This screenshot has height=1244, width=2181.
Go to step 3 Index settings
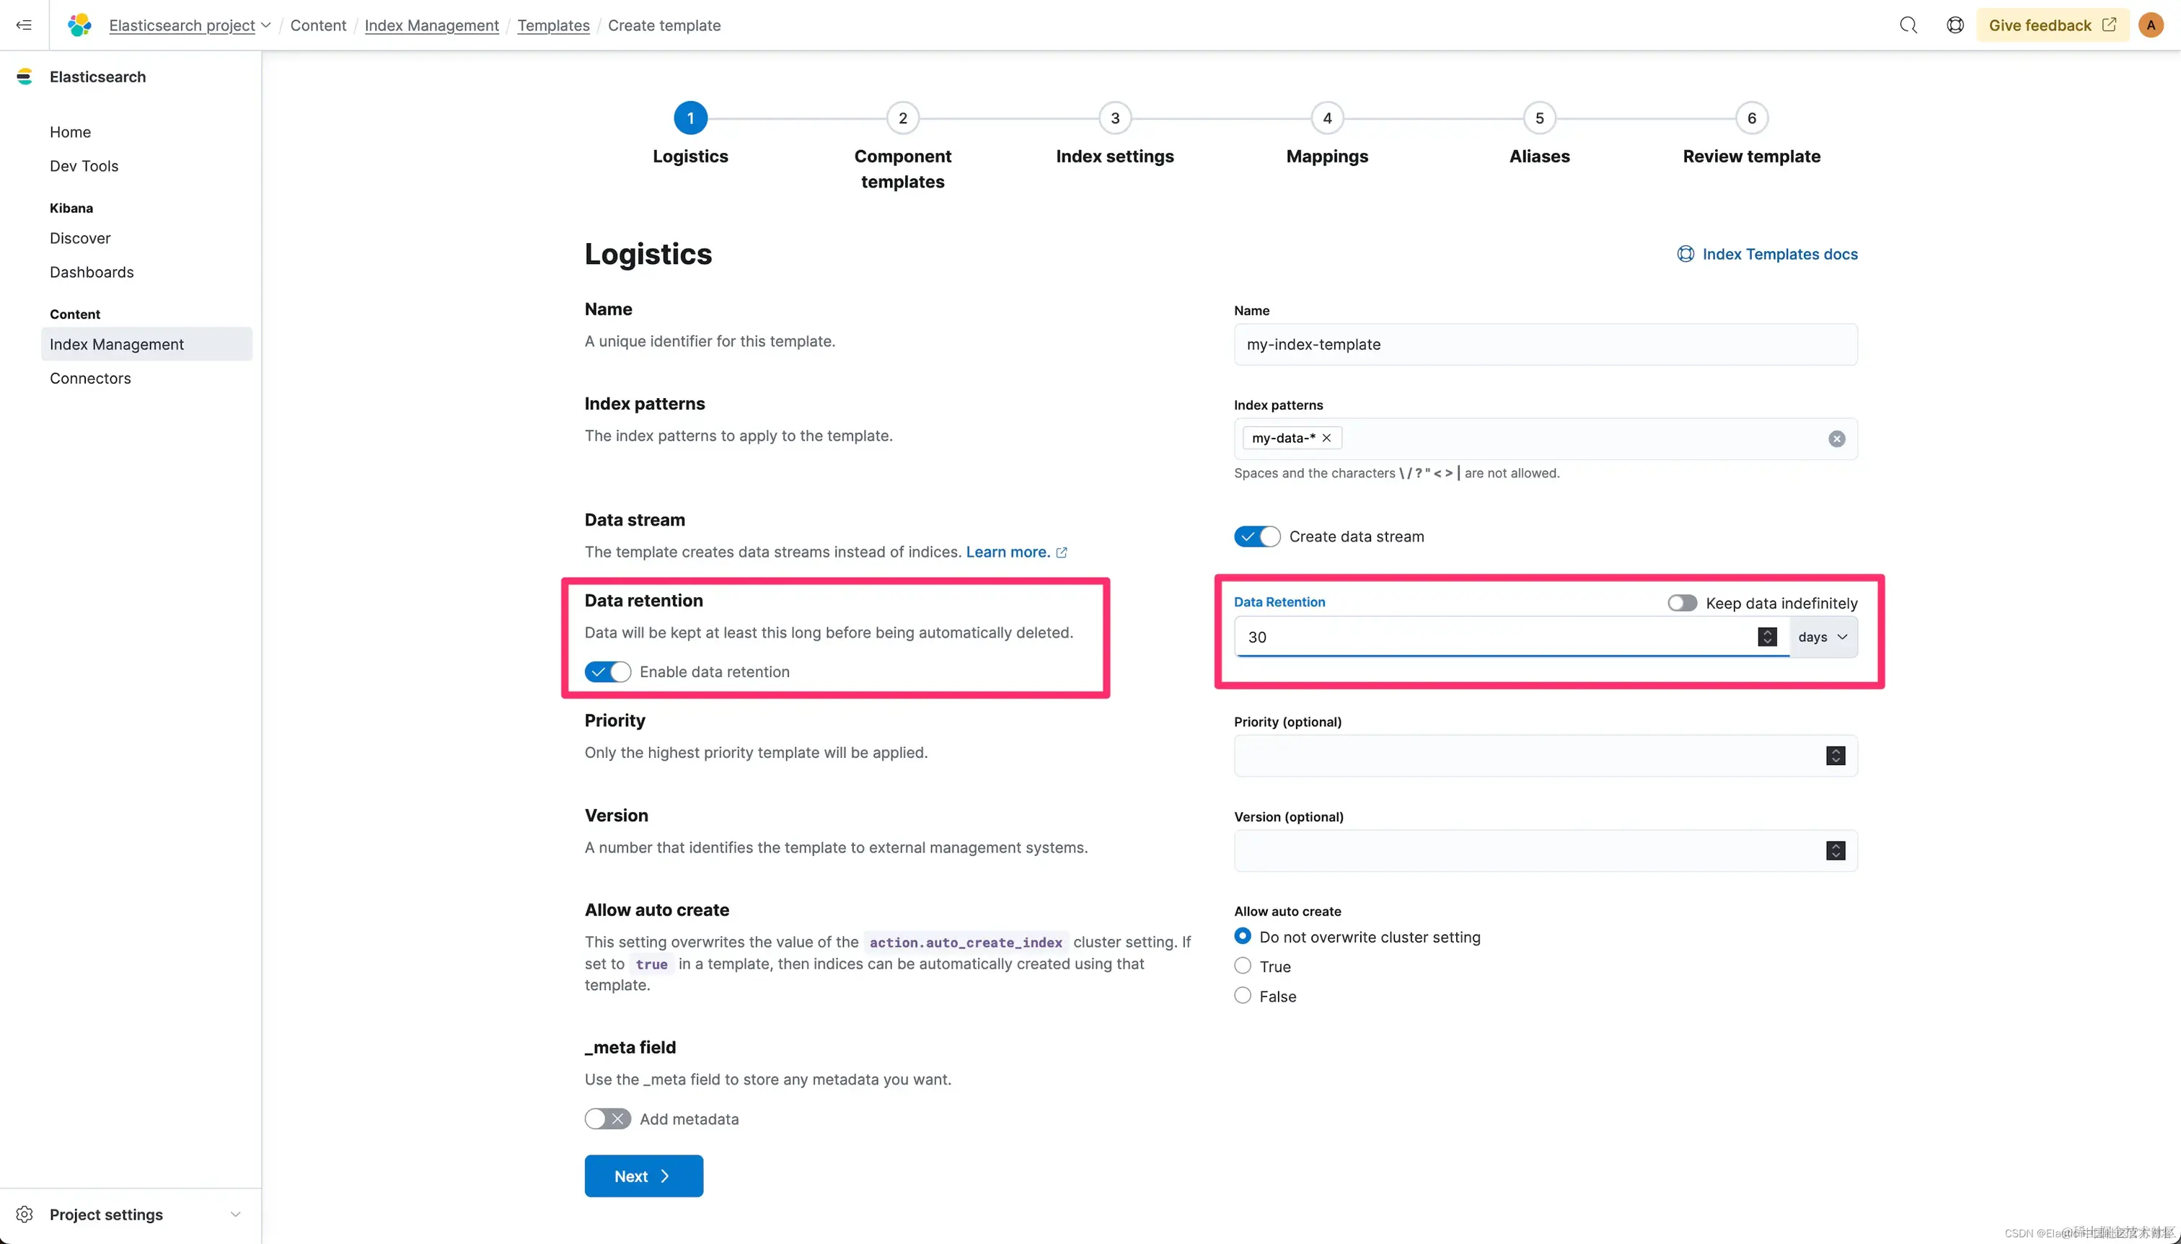click(x=1114, y=119)
